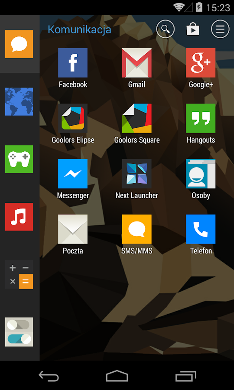Select the calculator tools category
This screenshot has width=234, height=390.
coord(19,274)
